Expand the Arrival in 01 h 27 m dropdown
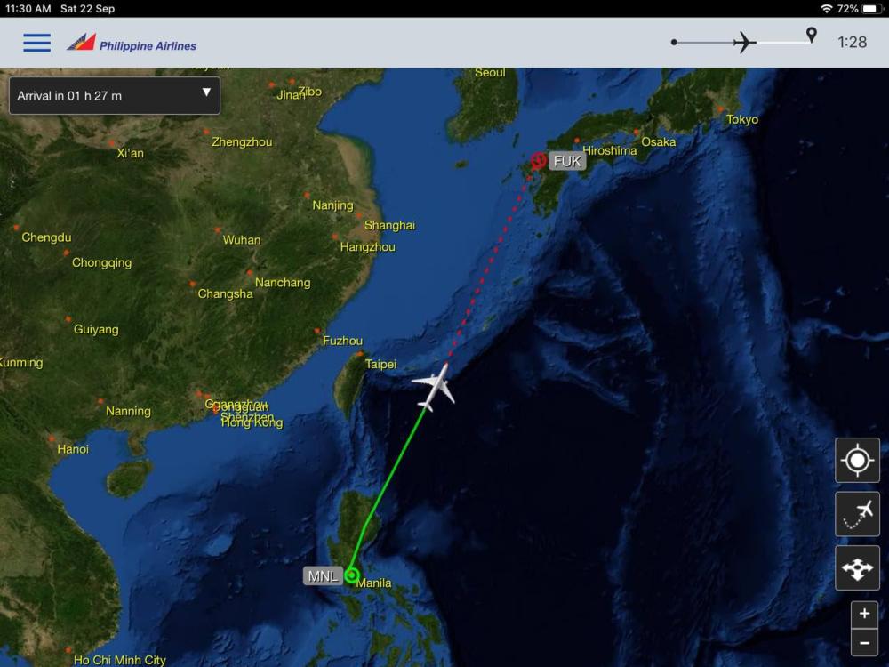This screenshot has height=667, width=889. [115, 96]
